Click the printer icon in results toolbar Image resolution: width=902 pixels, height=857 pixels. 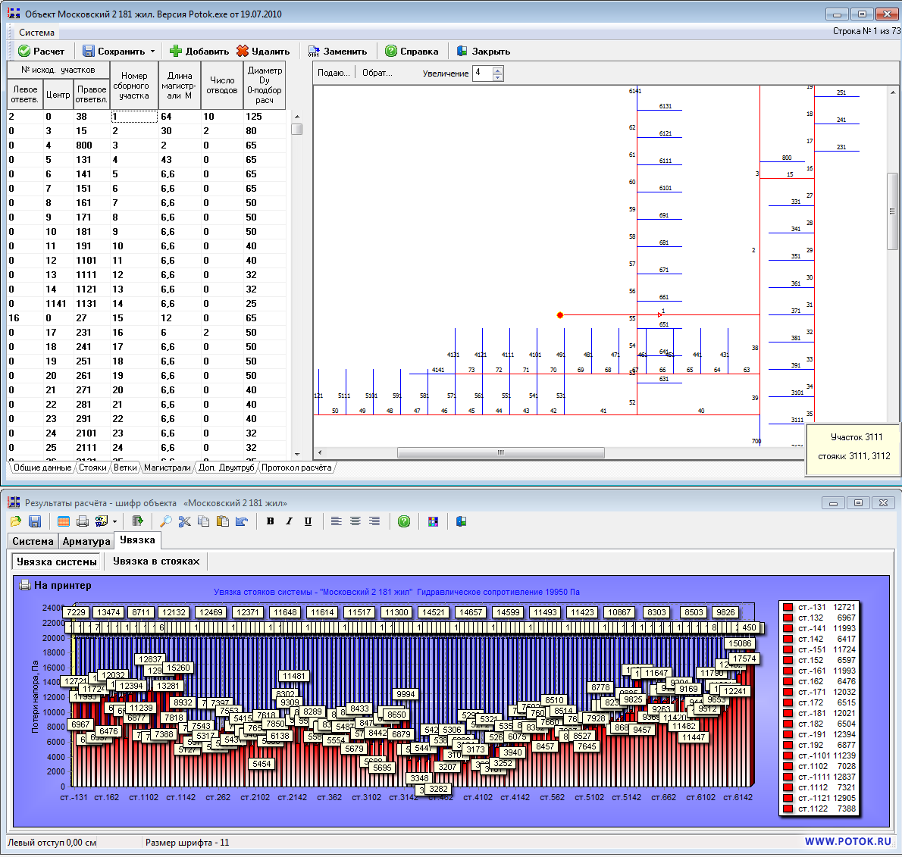click(83, 521)
